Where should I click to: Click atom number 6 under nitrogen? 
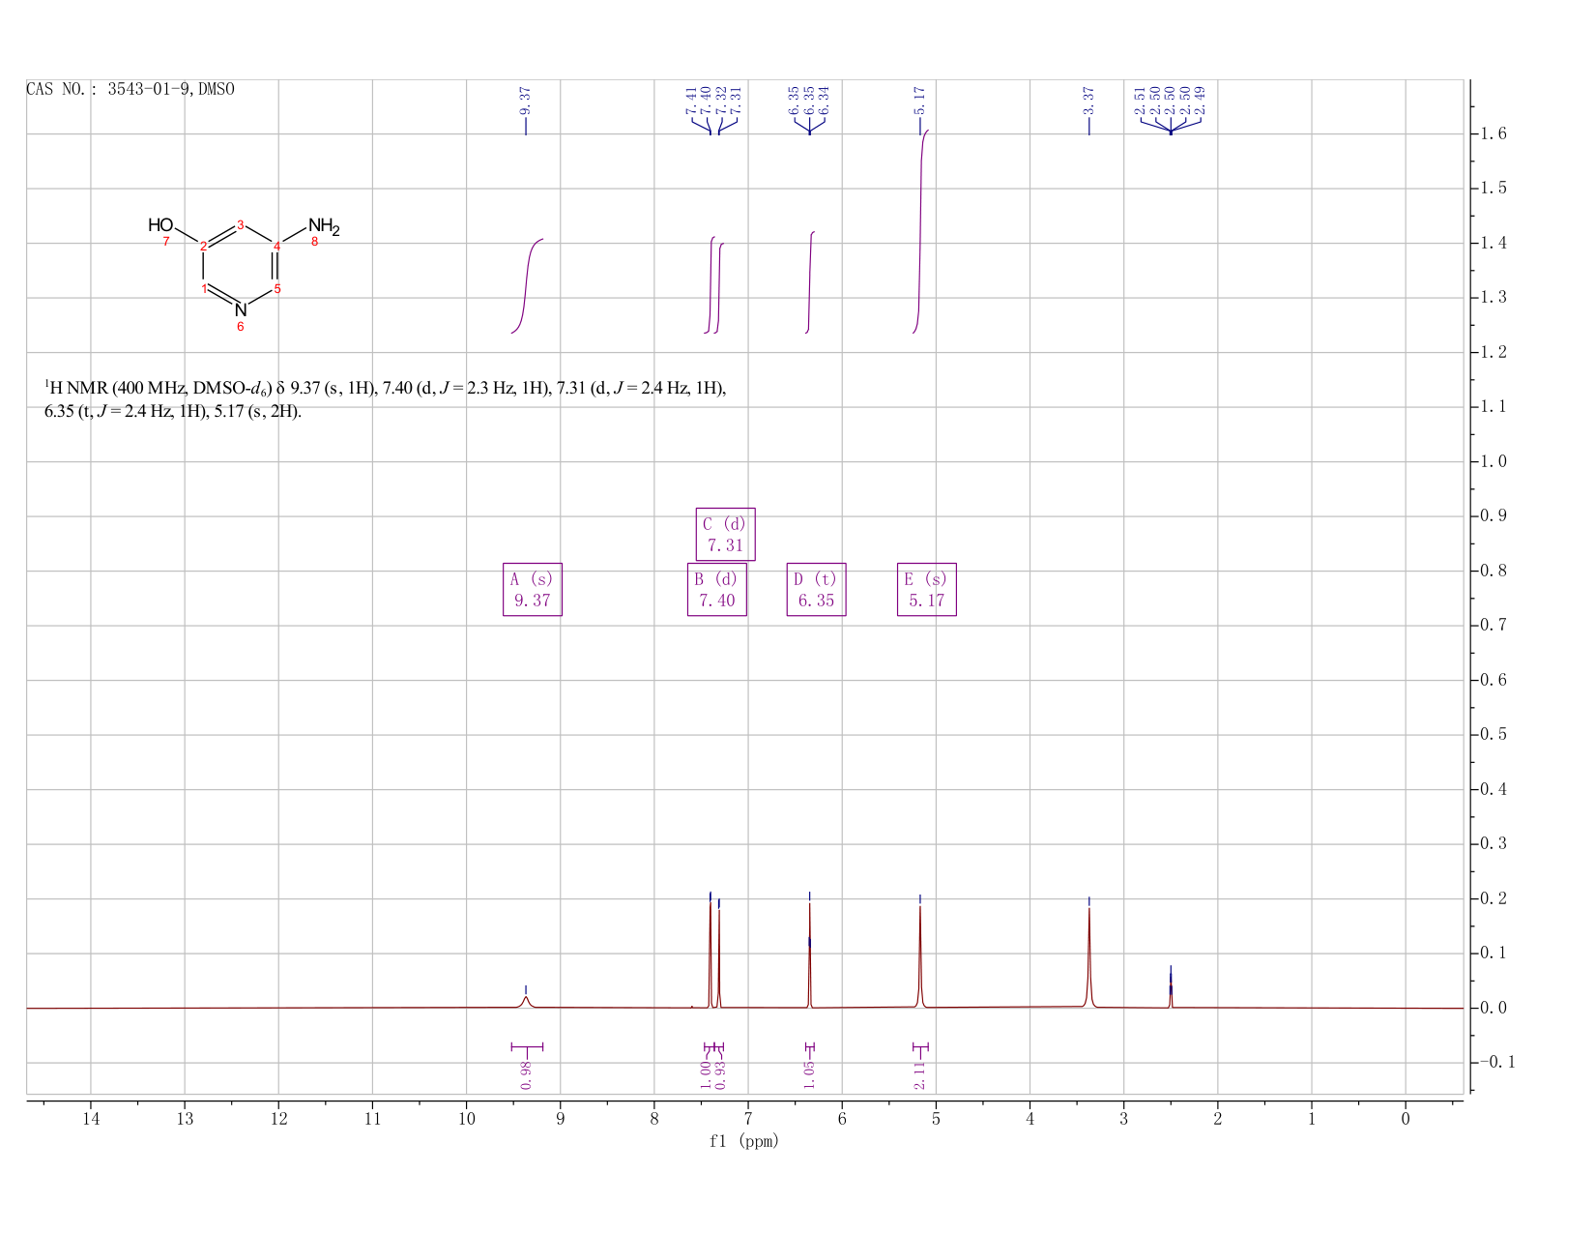pos(241,328)
